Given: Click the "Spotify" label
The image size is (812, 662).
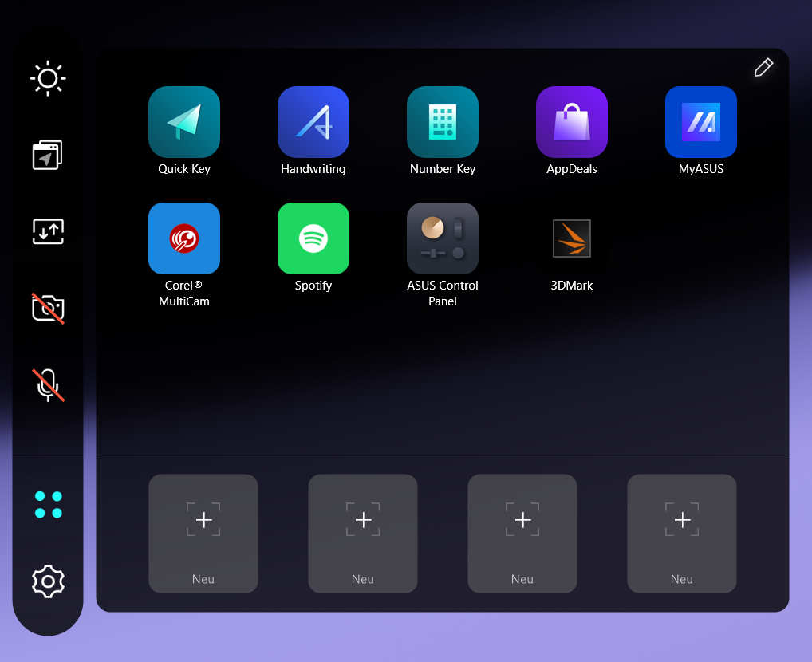Looking at the screenshot, I should [x=313, y=286].
